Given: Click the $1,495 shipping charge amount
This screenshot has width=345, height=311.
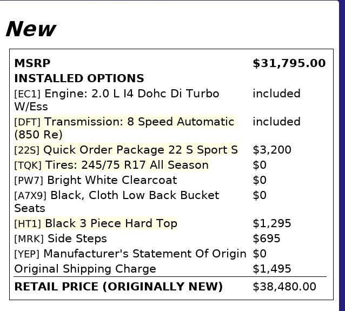Looking at the screenshot, I should [x=272, y=269].
